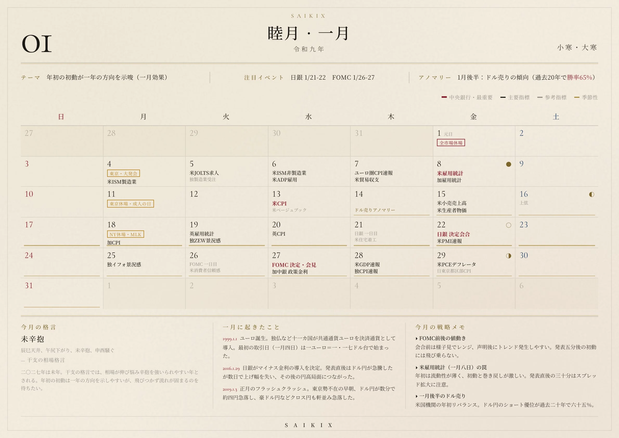Image resolution: width=619 pixels, height=438 pixels.
Task: Click the 2016.1.29 history entry date
Action: (231, 368)
